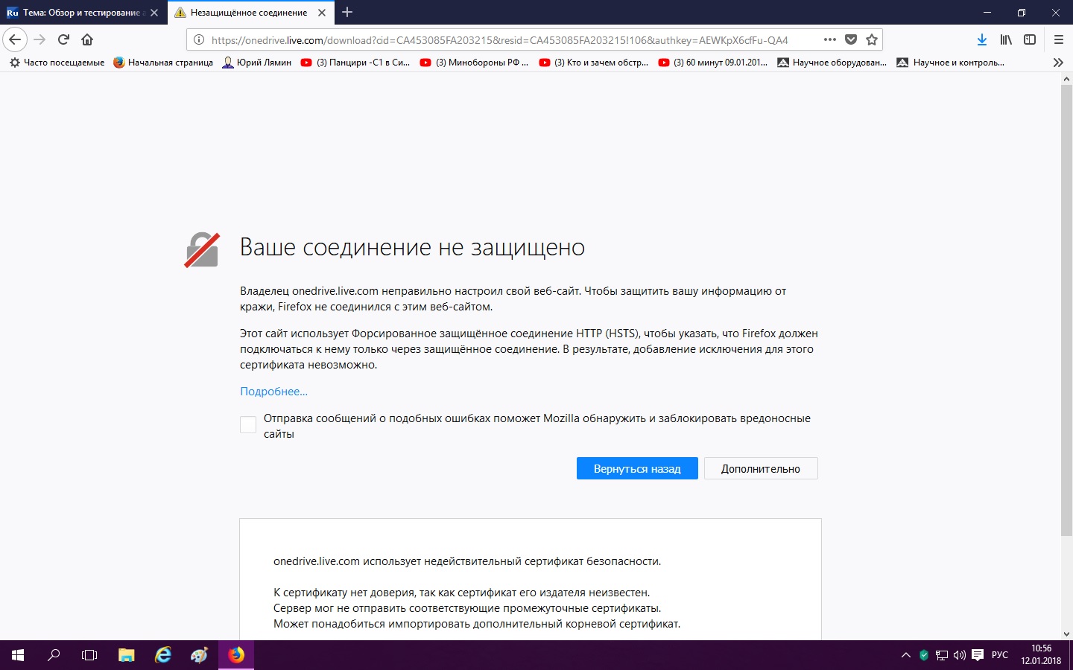Open Task View on taskbar

click(x=89, y=655)
